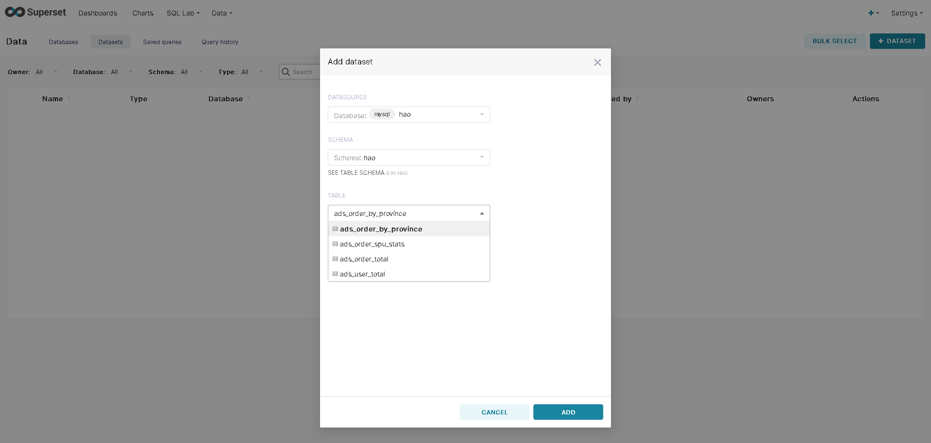The height and width of the screenshot is (443, 931).
Task: Click the sort icon on the Name column
Action: [x=69, y=98]
